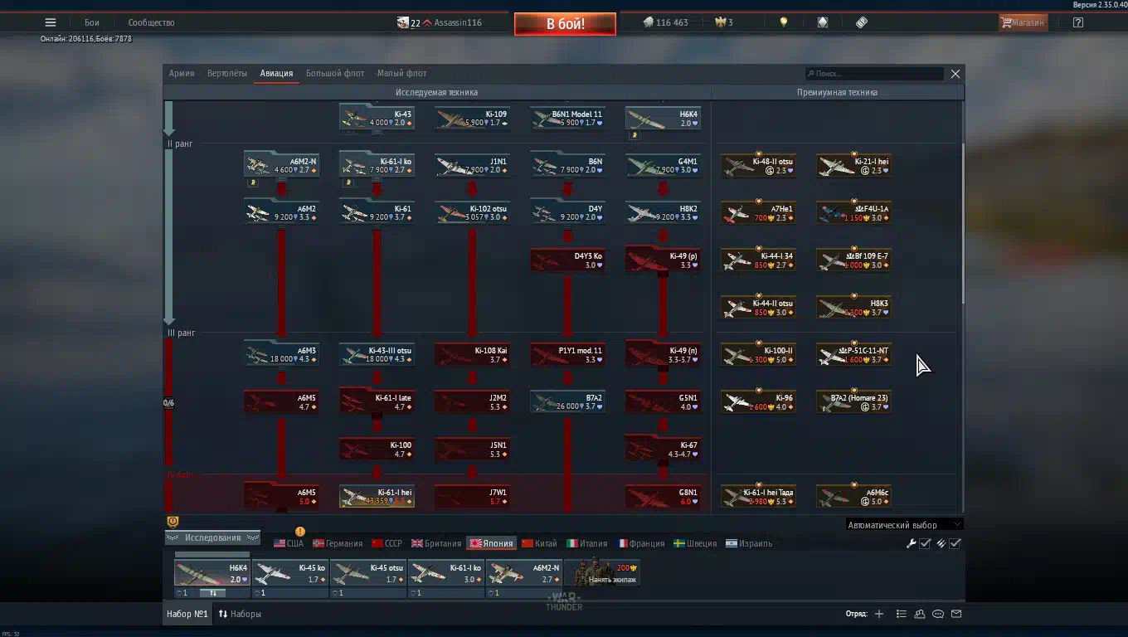Toggle the checkbox next to the wrench
This screenshot has width=1128, height=637.
[925, 543]
